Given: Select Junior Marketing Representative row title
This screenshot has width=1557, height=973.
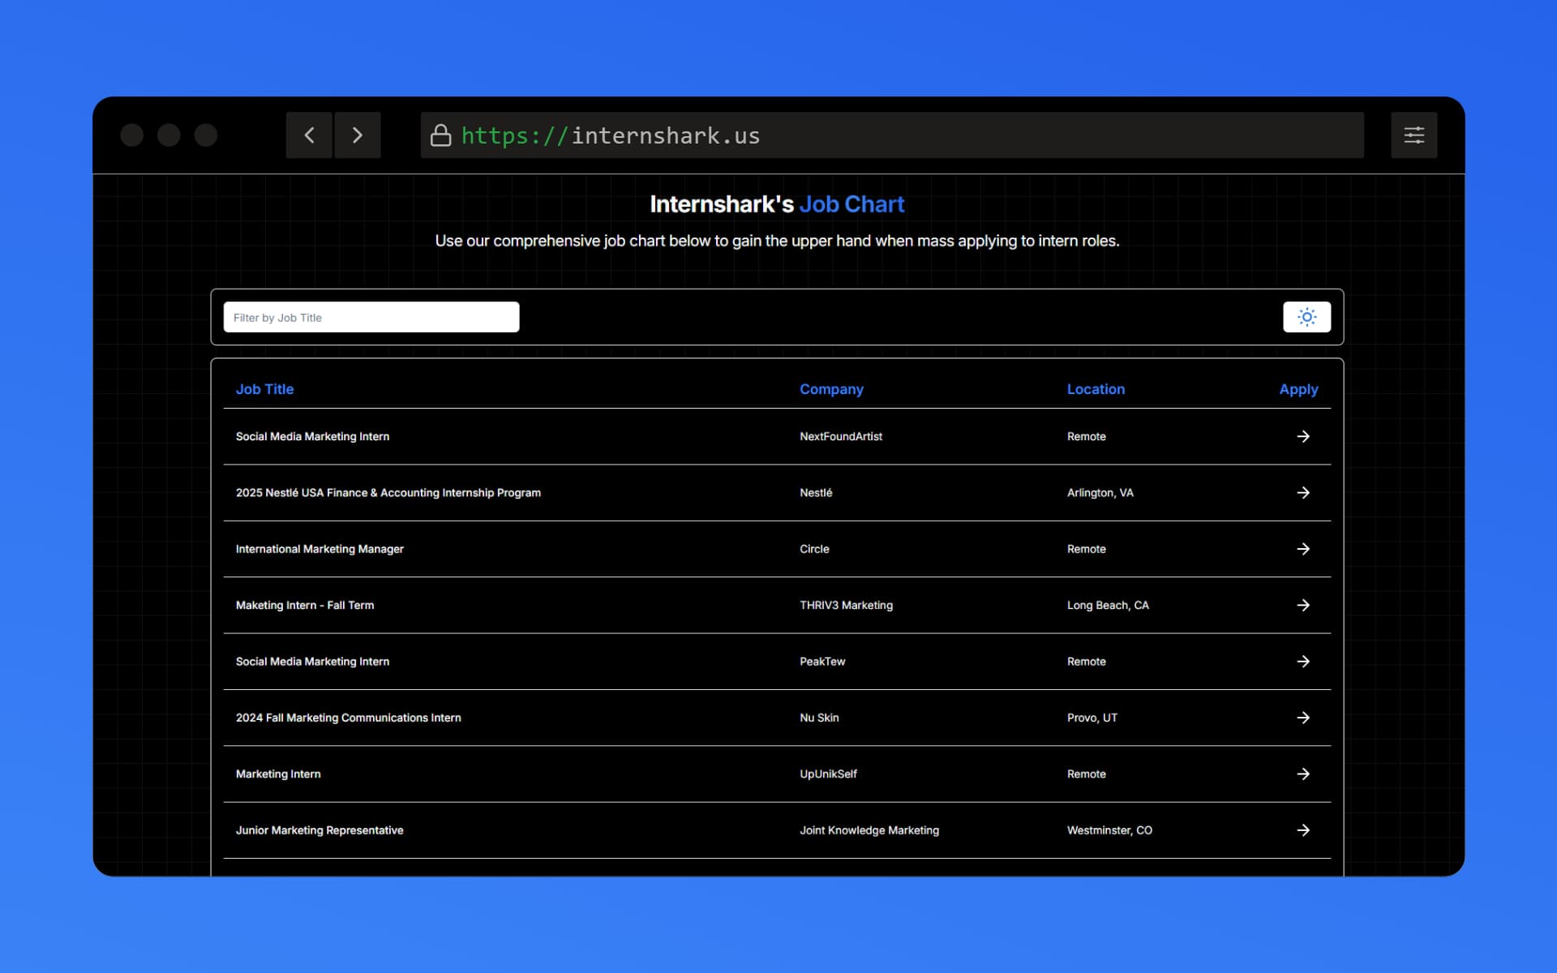Looking at the screenshot, I should coord(320,830).
